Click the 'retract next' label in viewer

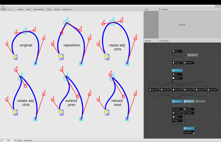[117, 103]
